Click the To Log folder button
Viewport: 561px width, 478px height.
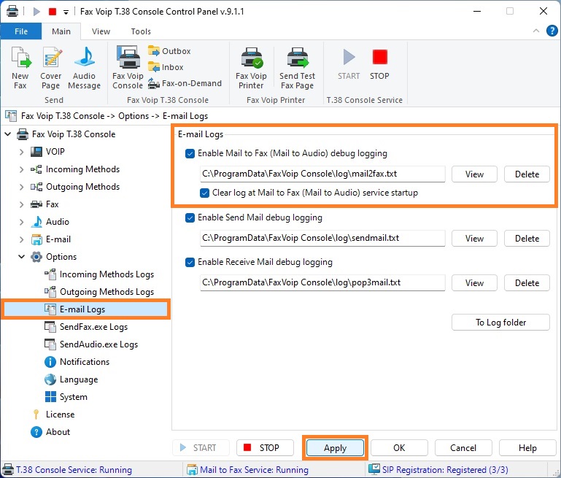click(x=500, y=323)
